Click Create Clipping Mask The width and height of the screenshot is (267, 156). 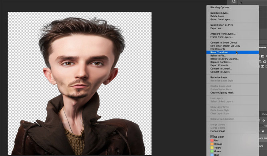coord(222,93)
